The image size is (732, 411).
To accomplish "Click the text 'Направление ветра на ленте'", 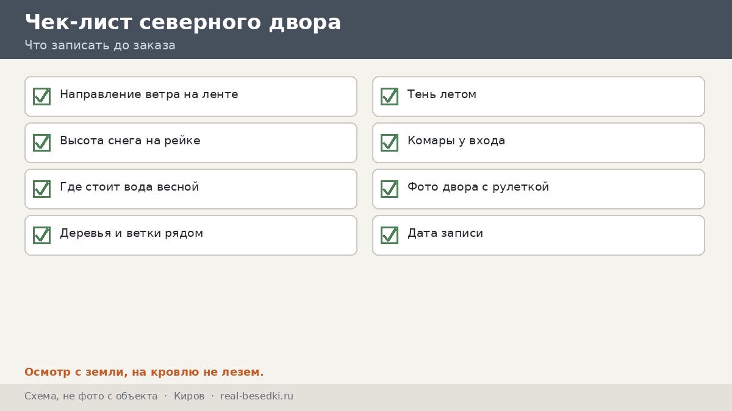I will click(x=149, y=94).
